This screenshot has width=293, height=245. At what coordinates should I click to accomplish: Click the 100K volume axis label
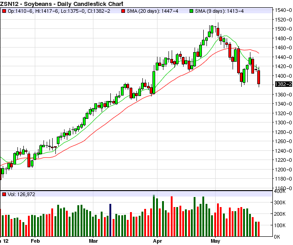click(x=280, y=225)
